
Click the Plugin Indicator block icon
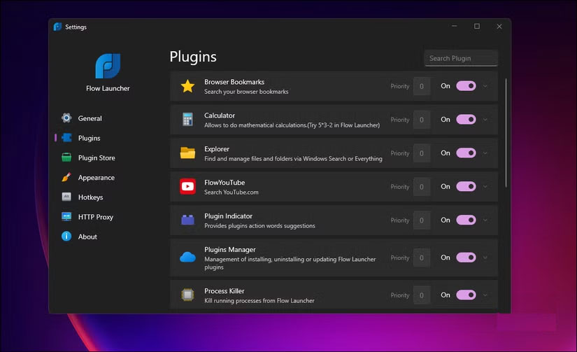tap(187, 220)
